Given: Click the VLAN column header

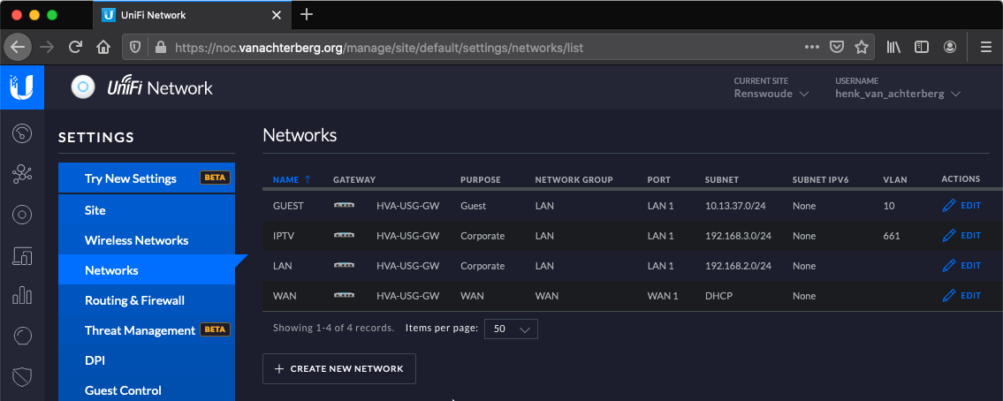Looking at the screenshot, I should pos(895,179).
